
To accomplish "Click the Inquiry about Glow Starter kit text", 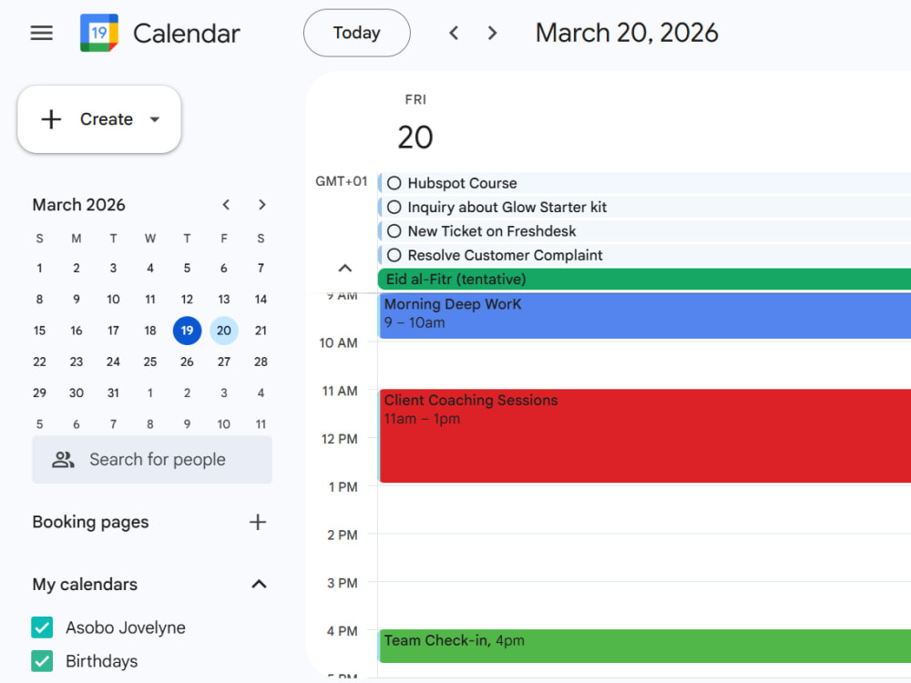I will pos(507,208).
